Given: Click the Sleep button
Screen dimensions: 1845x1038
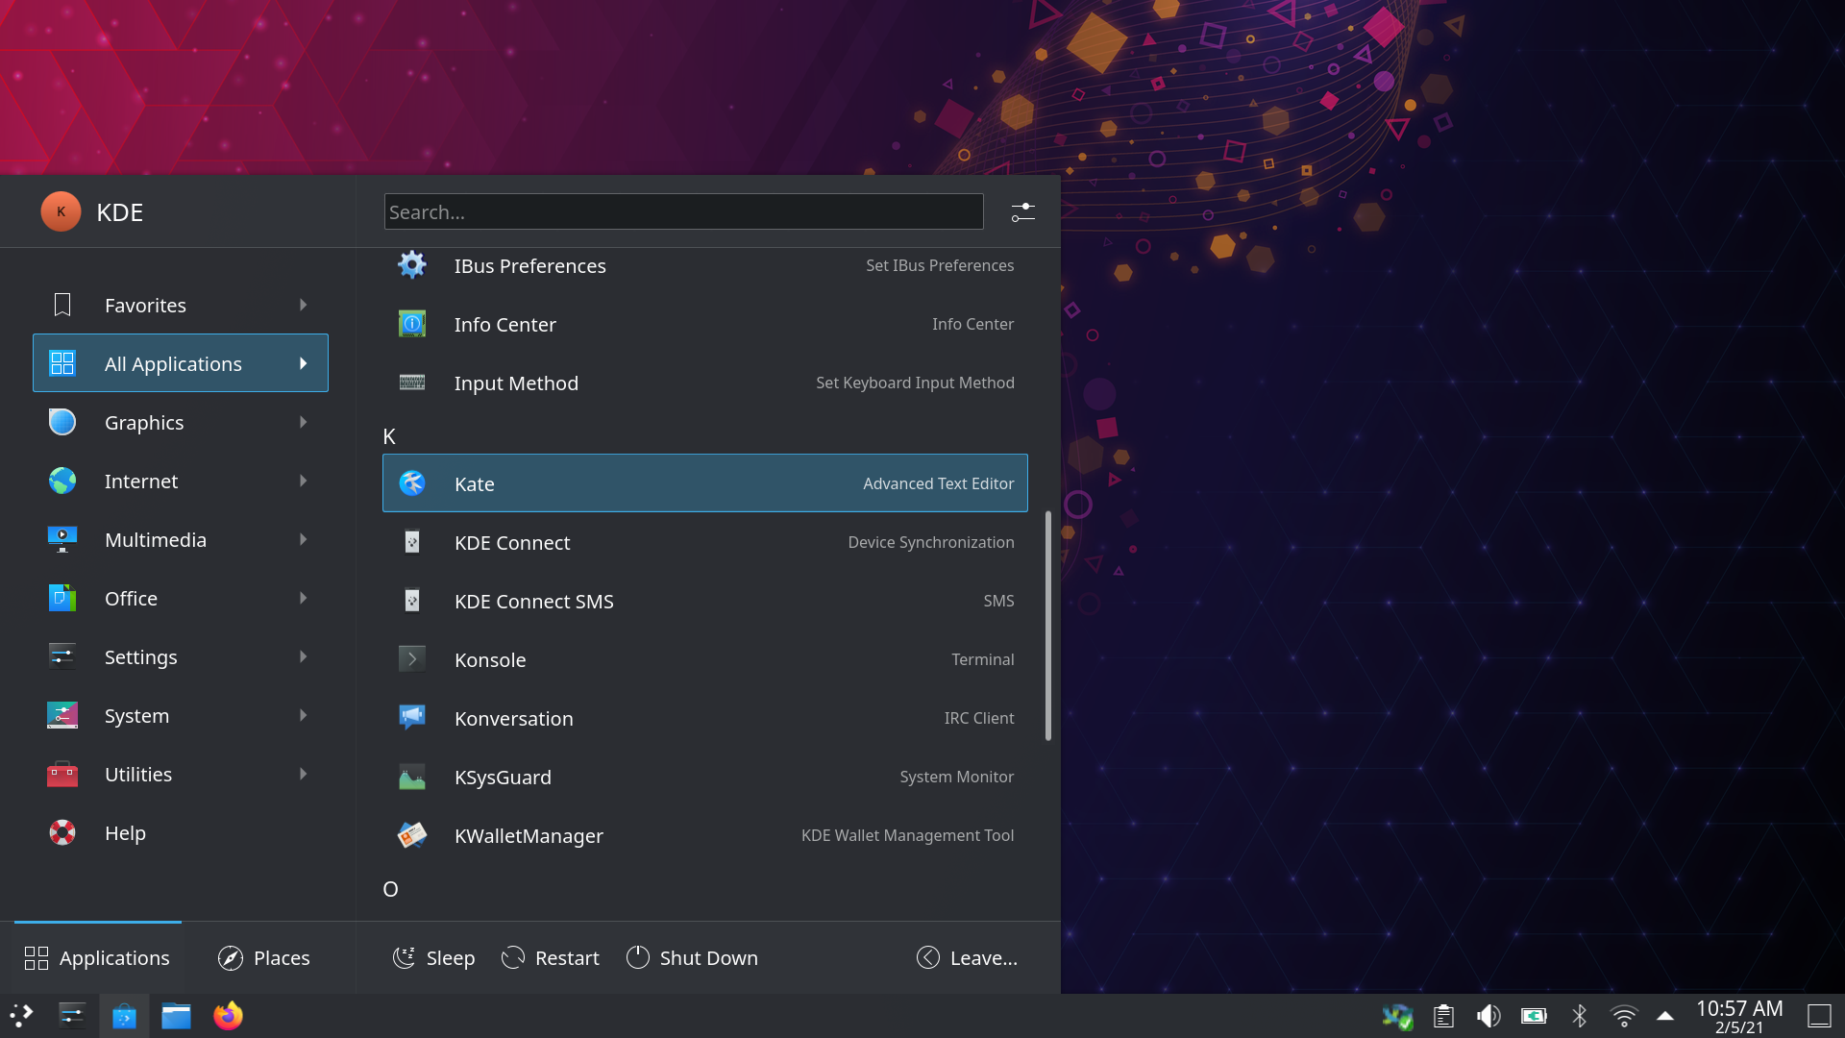Looking at the screenshot, I should 433,958.
